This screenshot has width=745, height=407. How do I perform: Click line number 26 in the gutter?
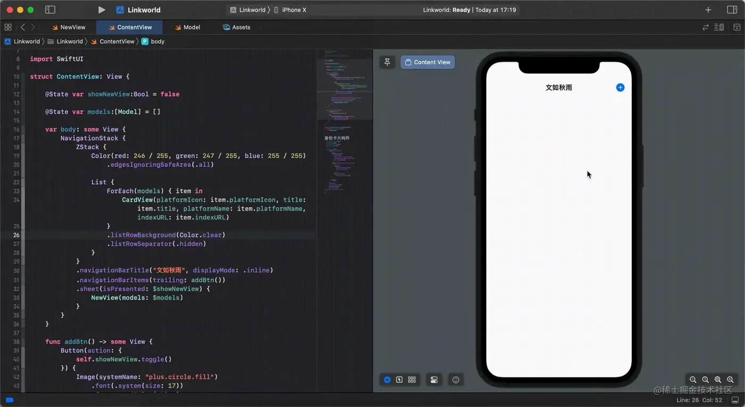(x=16, y=235)
